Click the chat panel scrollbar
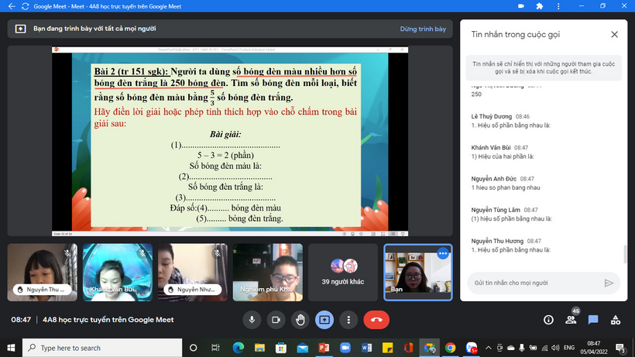Image resolution: width=635 pixels, height=357 pixels. tap(624, 254)
